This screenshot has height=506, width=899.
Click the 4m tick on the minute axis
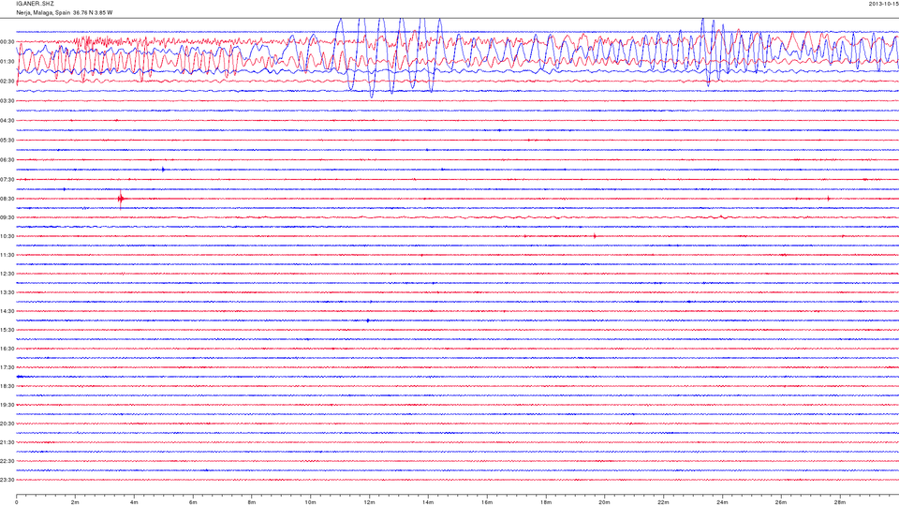pyautogui.click(x=134, y=502)
